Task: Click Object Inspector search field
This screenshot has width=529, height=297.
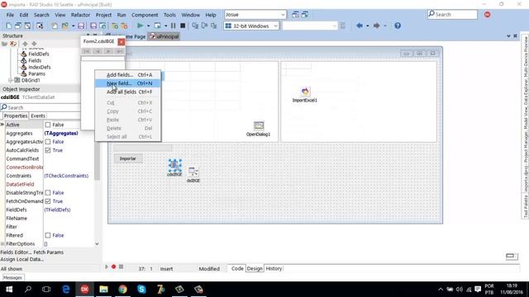Action: pyautogui.click(x=41, y=107)
